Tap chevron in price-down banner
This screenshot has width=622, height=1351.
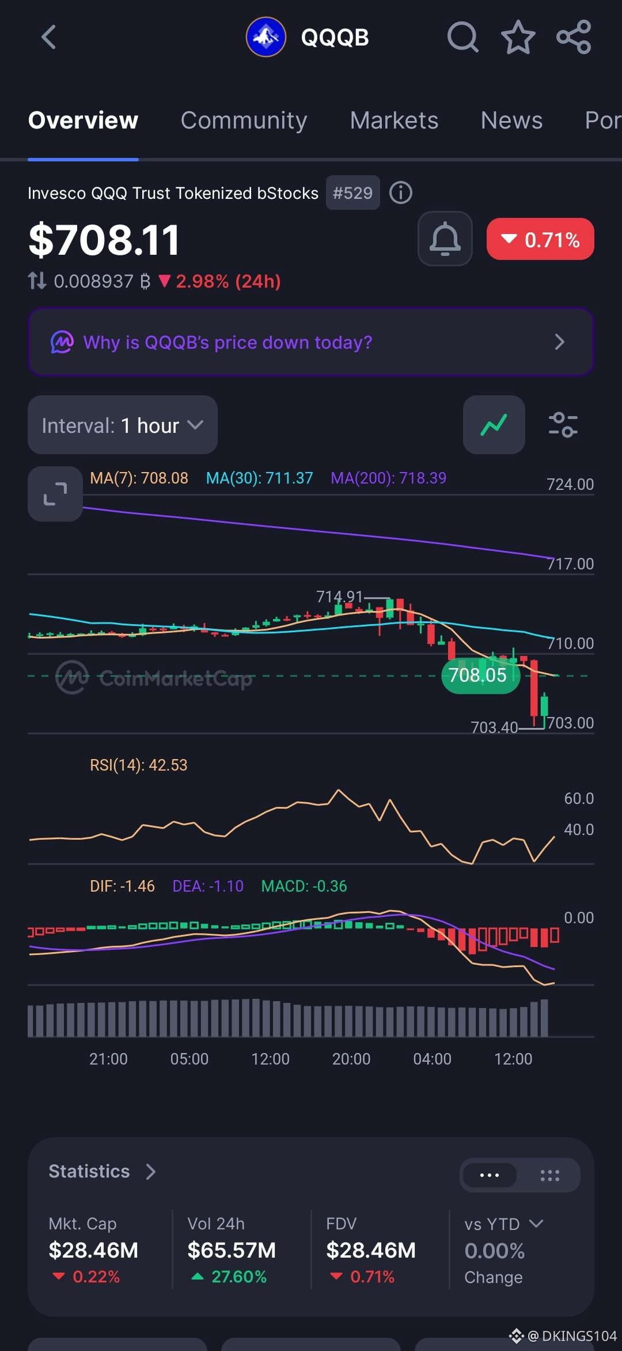(559, 342)
